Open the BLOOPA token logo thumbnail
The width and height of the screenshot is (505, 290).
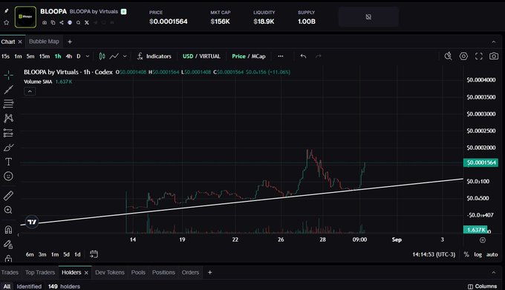25,17
